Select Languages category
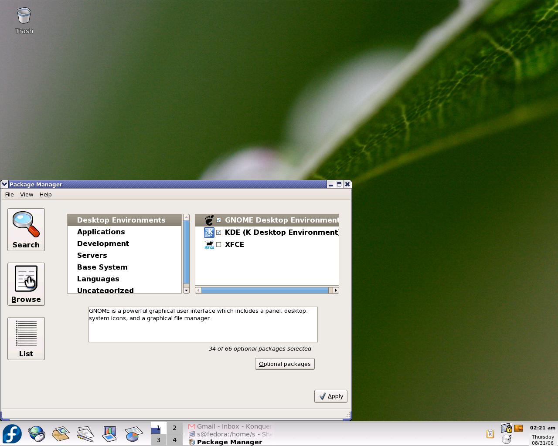This screenshot has width=558, height=446. coord(124,279)
